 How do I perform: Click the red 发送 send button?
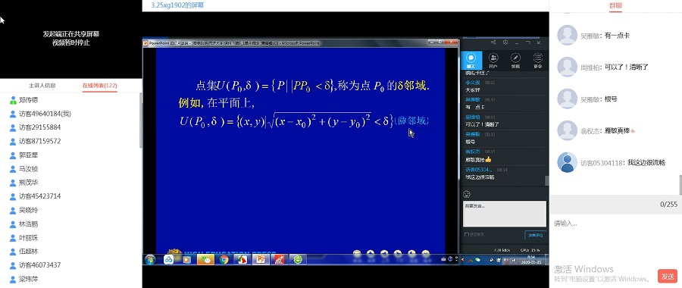(668, 276)
